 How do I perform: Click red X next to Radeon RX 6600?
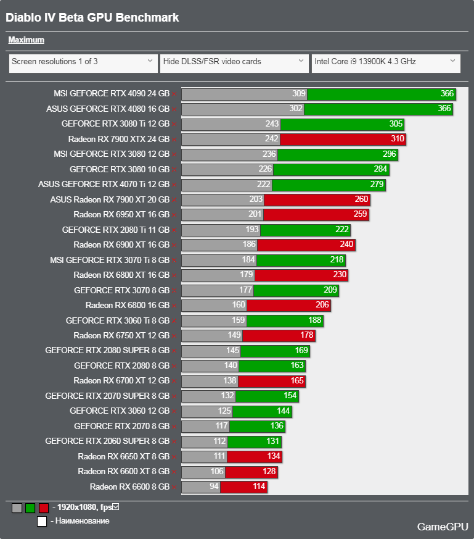coord(174,487)
